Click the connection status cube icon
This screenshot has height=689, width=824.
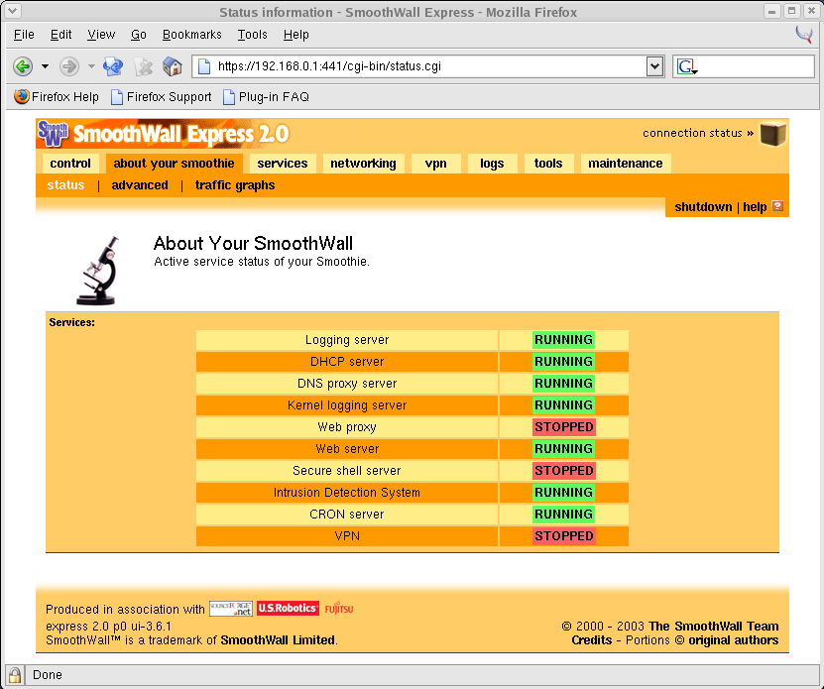(x=773, y=134)
